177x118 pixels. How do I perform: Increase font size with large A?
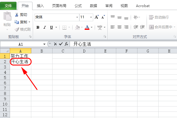point(97,17)
